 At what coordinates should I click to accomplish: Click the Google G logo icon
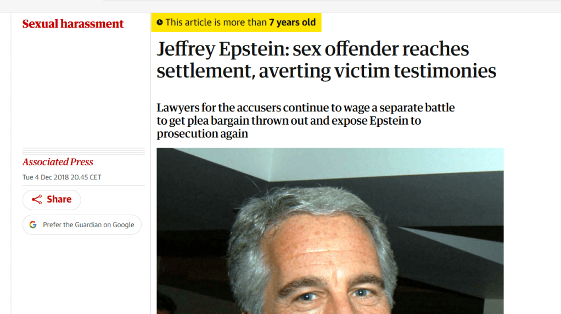coord(33,225)
